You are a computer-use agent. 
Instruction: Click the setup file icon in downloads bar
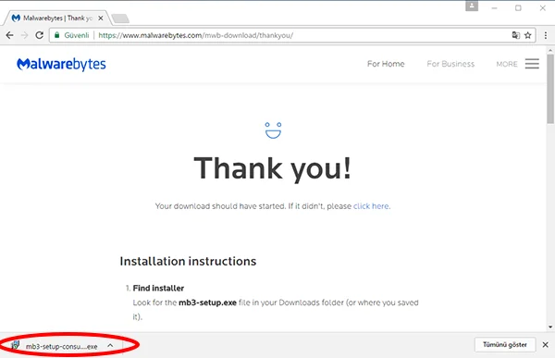pyautogui.click(x=15, y=345)
